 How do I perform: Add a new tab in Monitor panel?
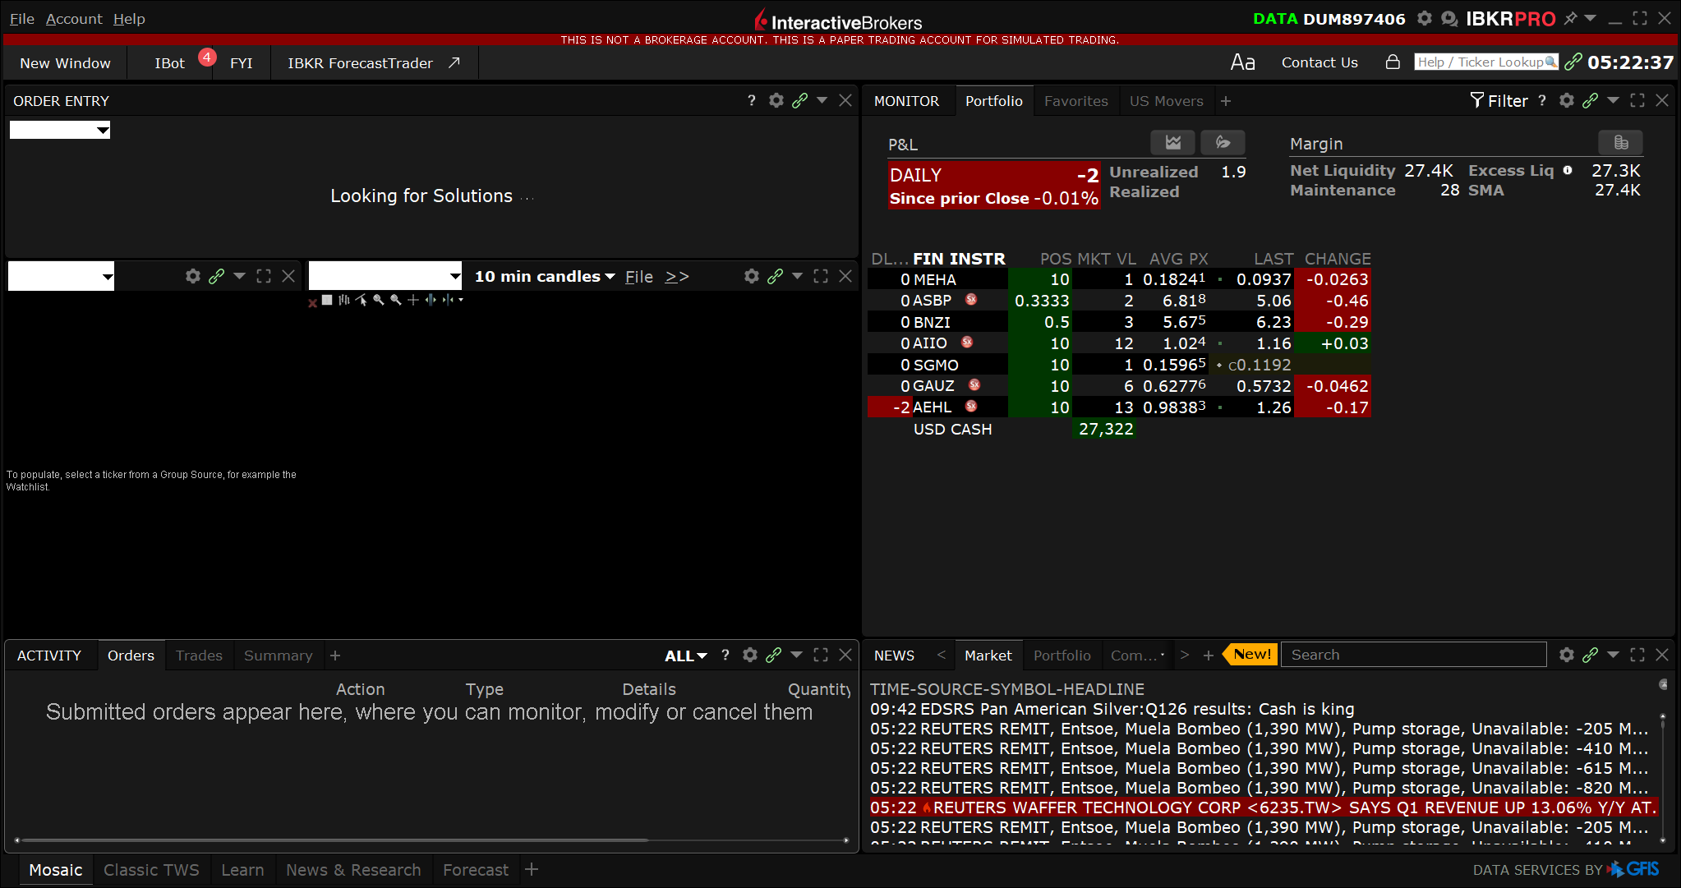click(1226, 101)
